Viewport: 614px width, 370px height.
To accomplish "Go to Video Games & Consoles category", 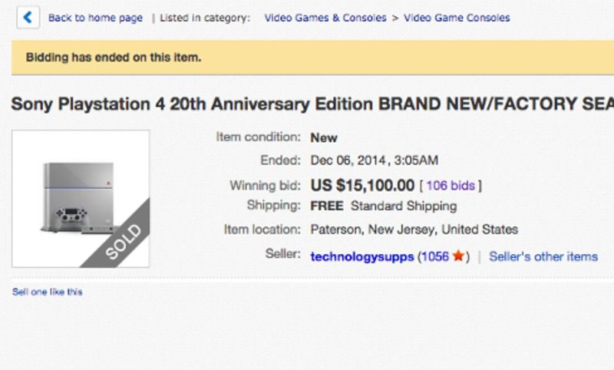I will 325,18.
